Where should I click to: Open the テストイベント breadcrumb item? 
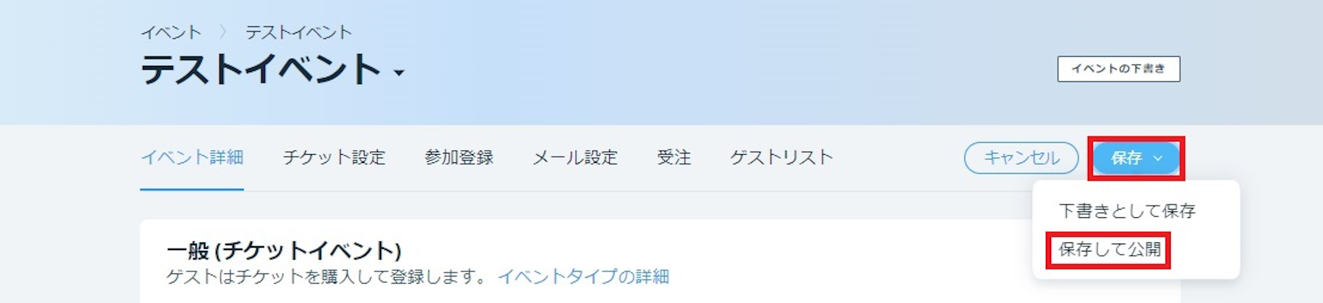298,32
